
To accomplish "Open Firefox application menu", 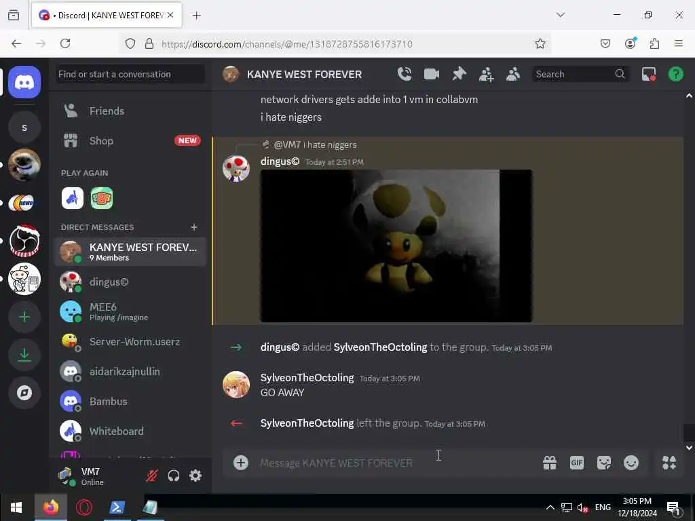I will 679,43.
